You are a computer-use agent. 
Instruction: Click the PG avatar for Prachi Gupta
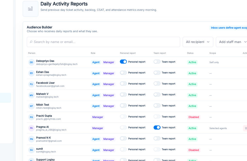tap(31, 117)
